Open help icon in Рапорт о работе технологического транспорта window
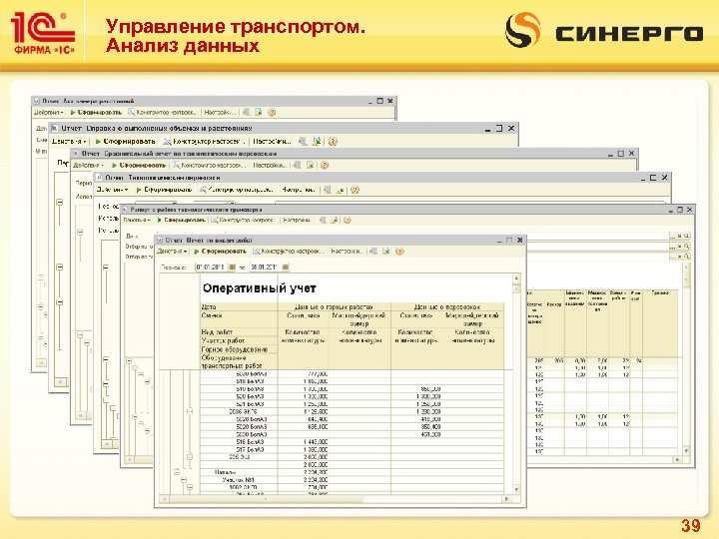The image size is (719, 539). click(x=348, y=220)
